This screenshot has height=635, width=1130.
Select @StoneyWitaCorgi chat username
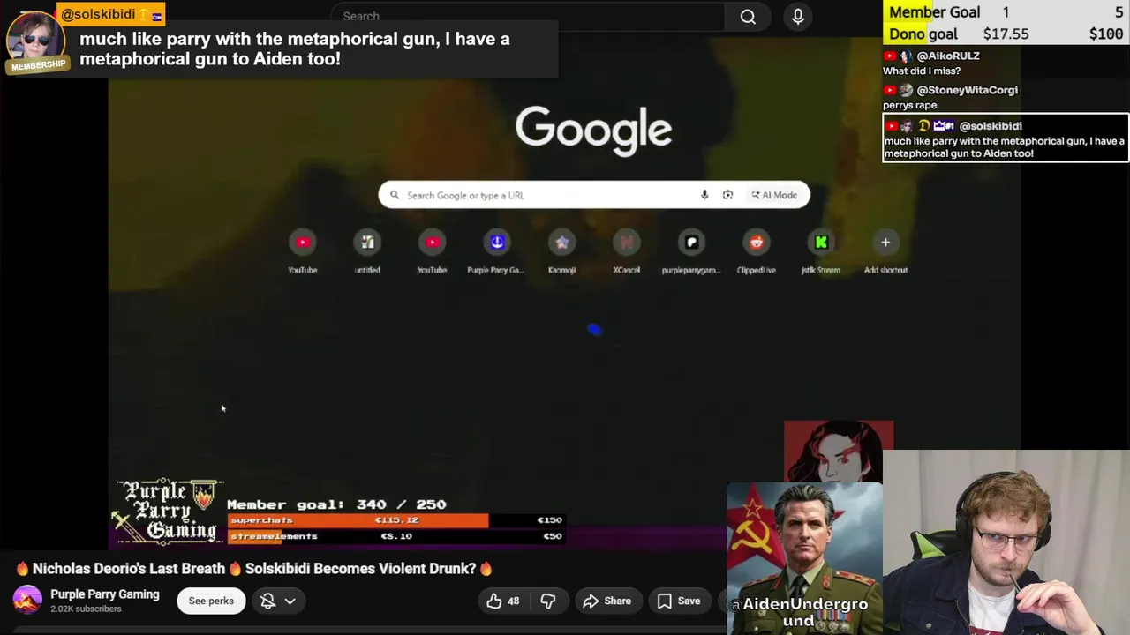pos(967,90)
